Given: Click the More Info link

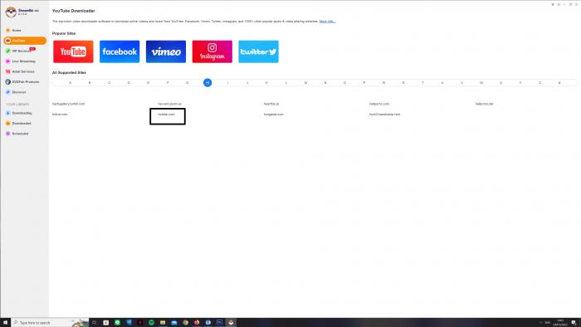Looking at the screenshot, I should [x=328, y=22].
